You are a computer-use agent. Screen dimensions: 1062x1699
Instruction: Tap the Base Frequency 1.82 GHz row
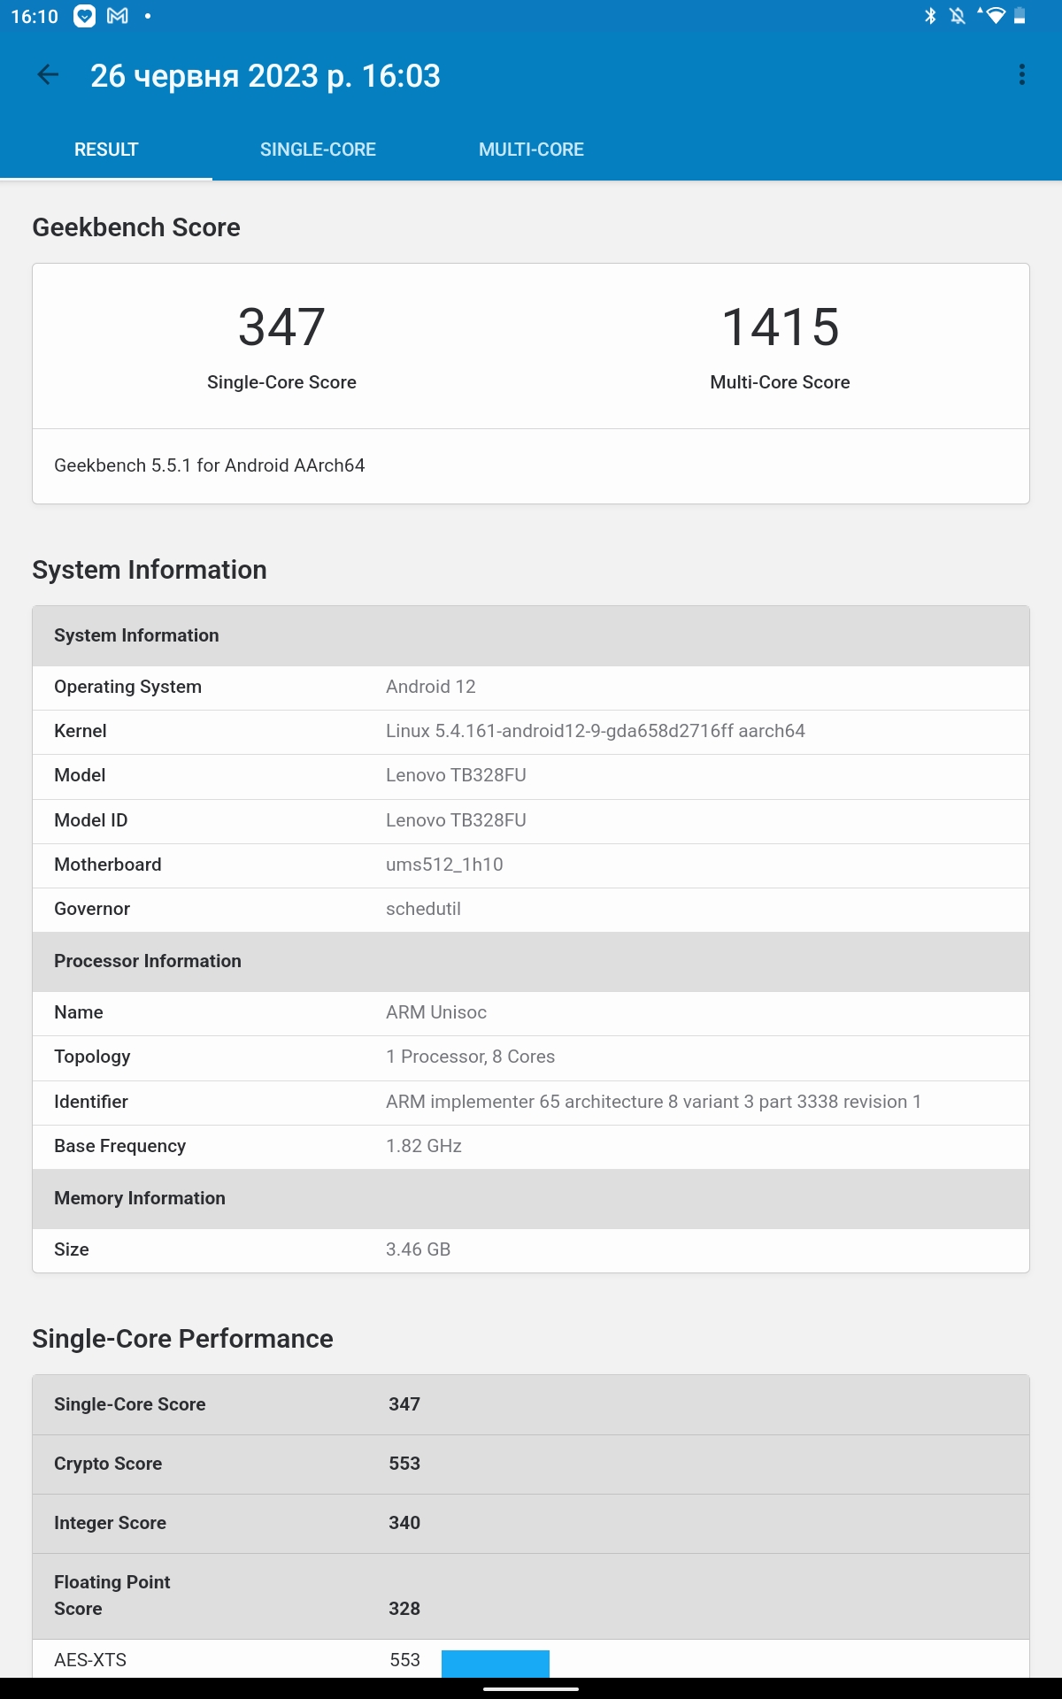531,1147
